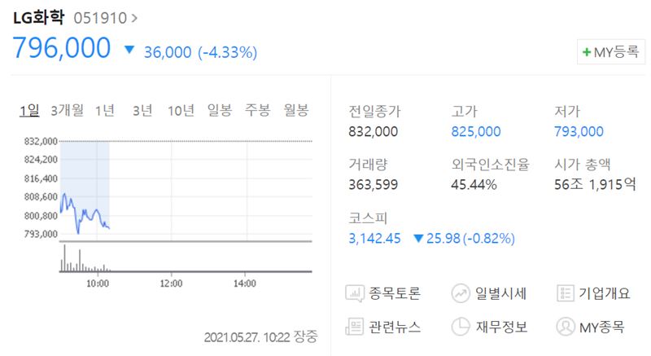Expand the arrow next to stock code 051910

[134, 17]
